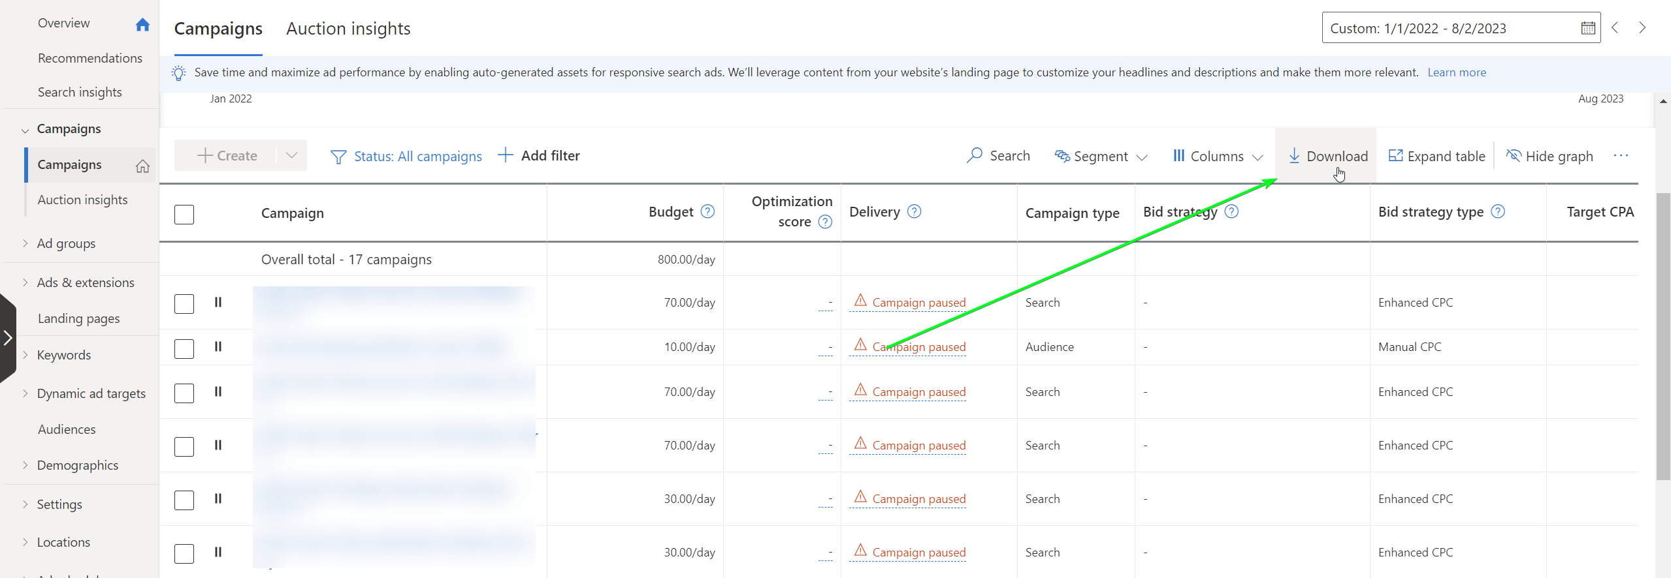Open the Columns dropdown chevron
1671x578 pixels.
(x=1257, y=157)
